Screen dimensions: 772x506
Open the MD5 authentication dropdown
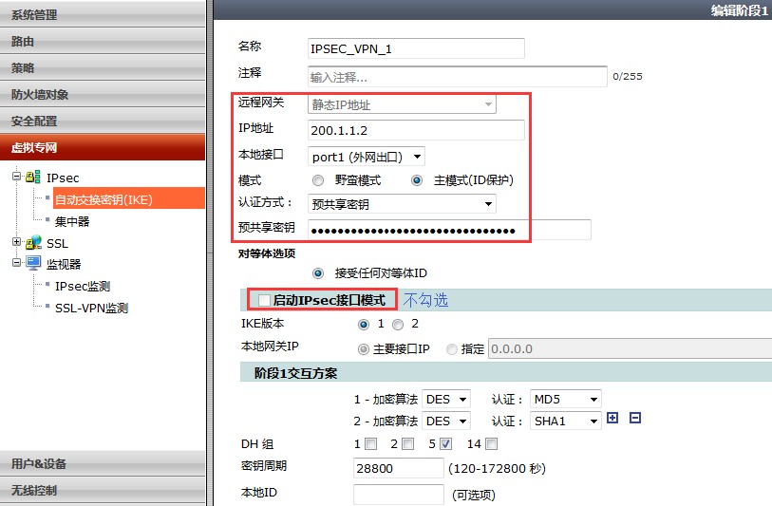567,400
